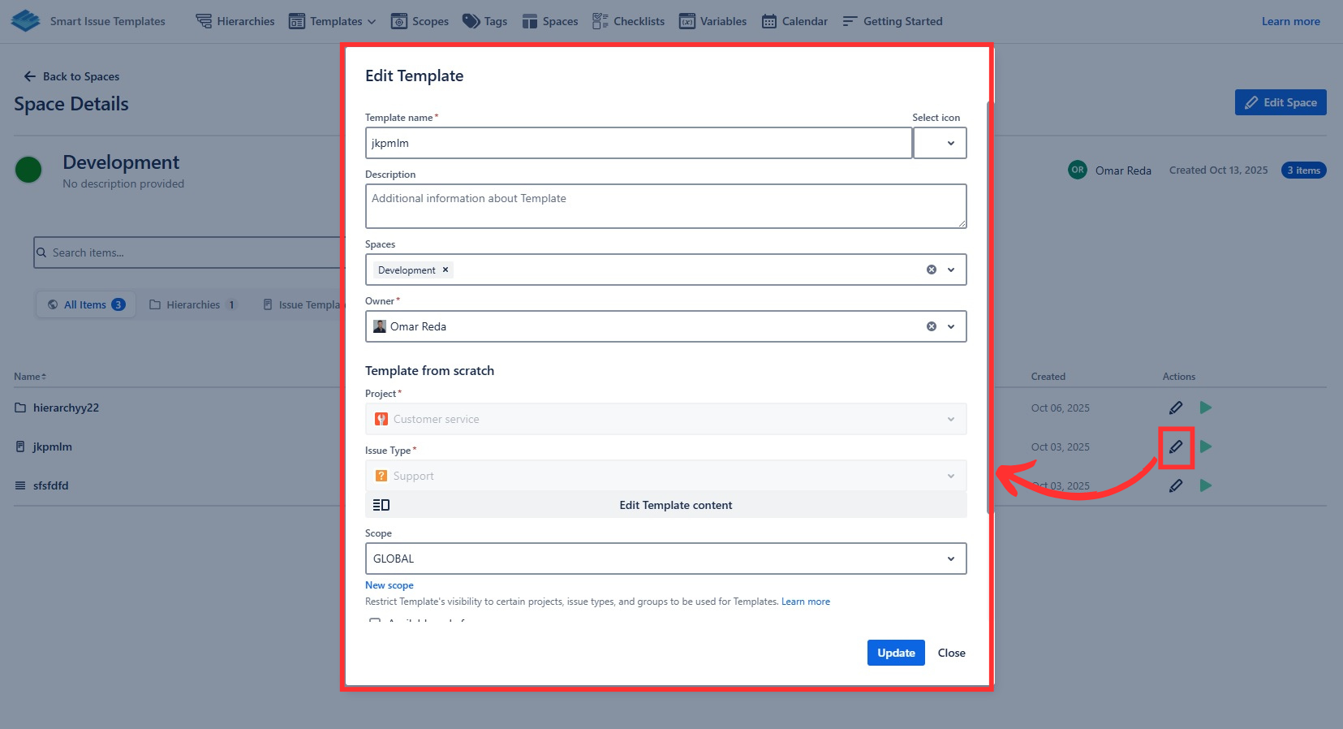
Task: Switch to the All Items tab
Action: point(86,305)
